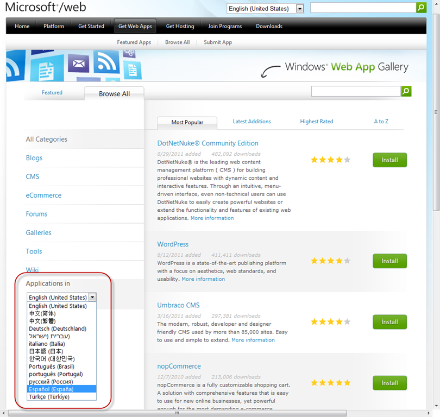Viewport: 440px width, 417px height.
Task: Choose Deutsch (Deutschland) in the dropdown list
Action: click(x=62, y=328)
